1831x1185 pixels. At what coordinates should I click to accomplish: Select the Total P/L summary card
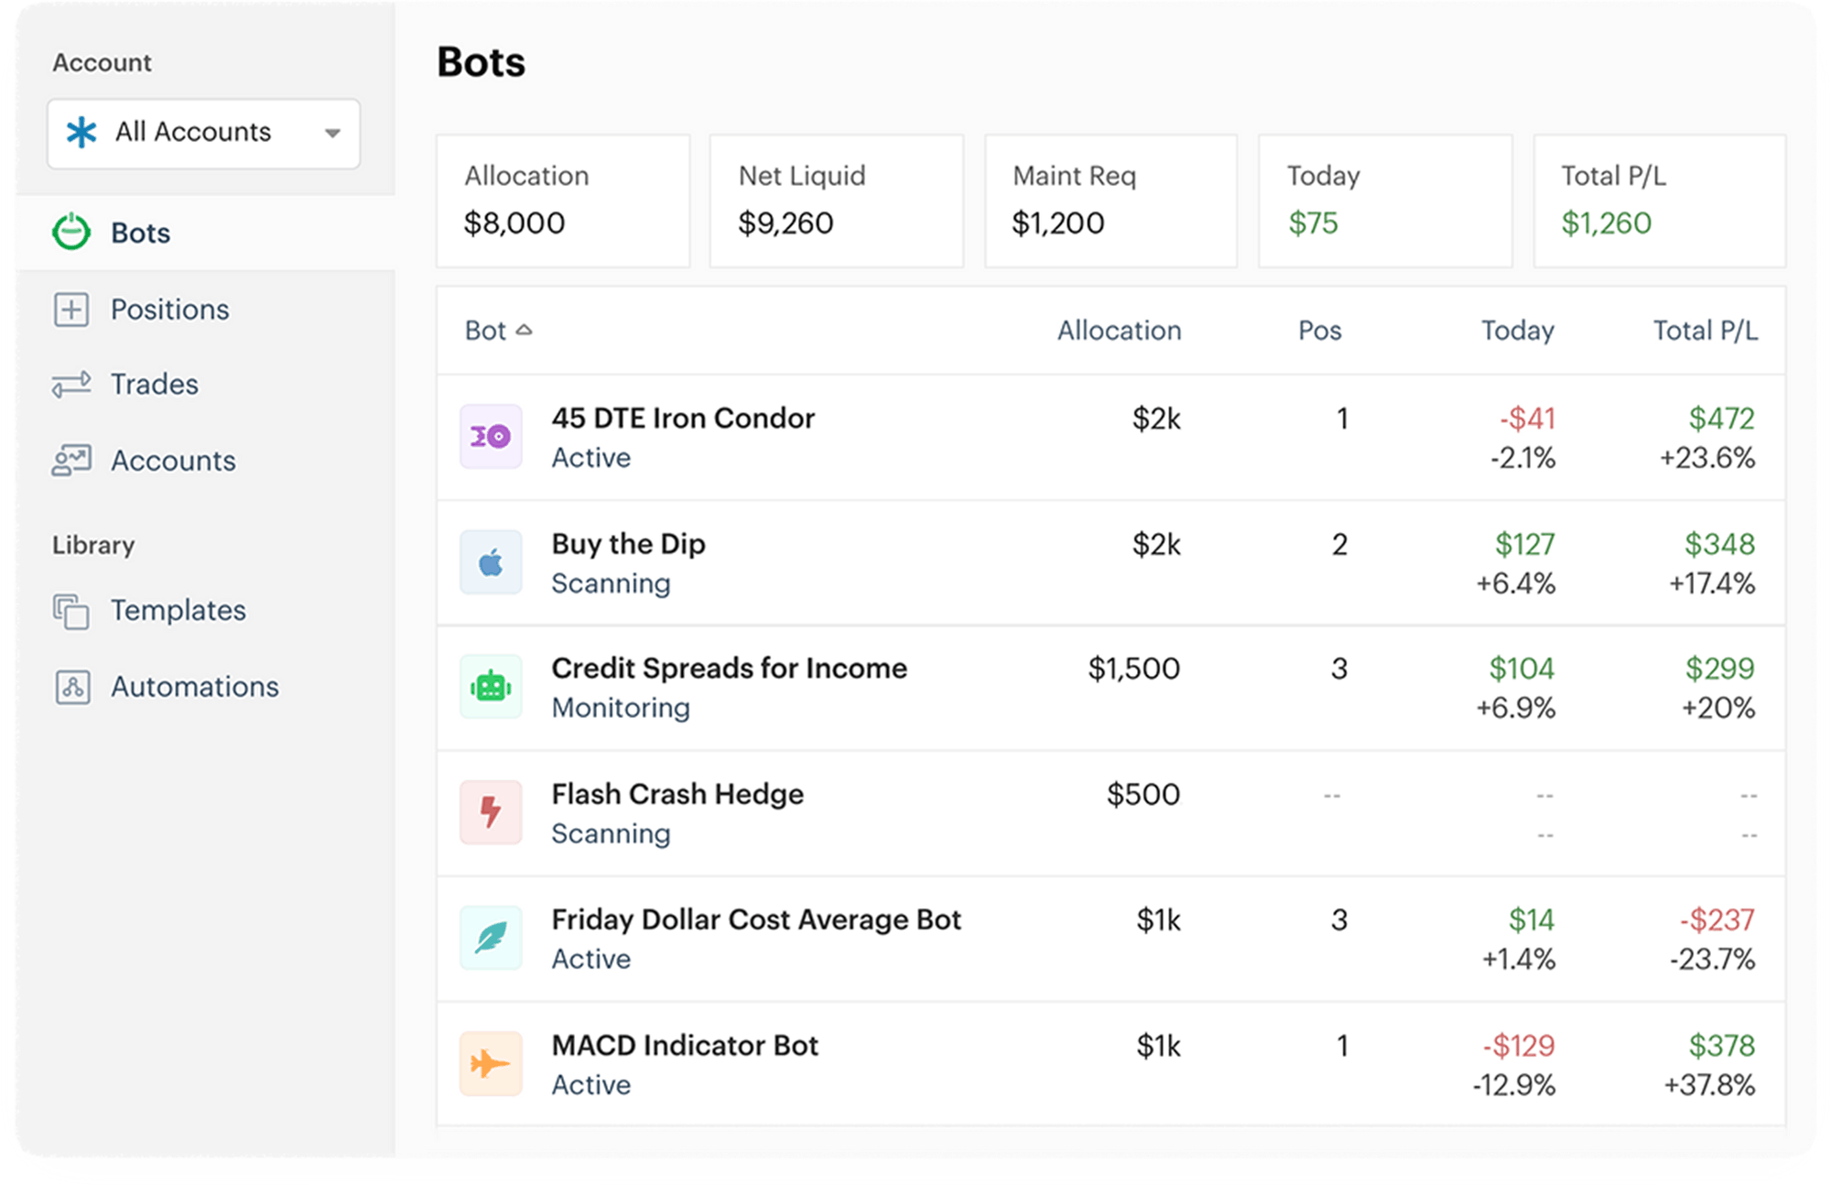[1658, 201]
